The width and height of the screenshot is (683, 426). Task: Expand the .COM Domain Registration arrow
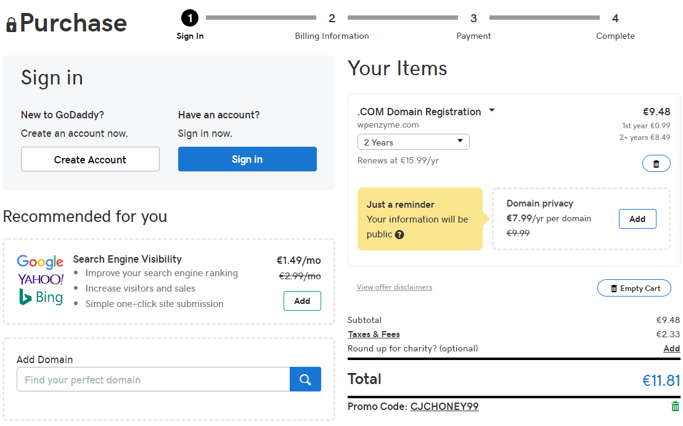[492, 110]
